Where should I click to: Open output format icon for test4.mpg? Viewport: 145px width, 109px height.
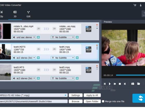(89, 49)
